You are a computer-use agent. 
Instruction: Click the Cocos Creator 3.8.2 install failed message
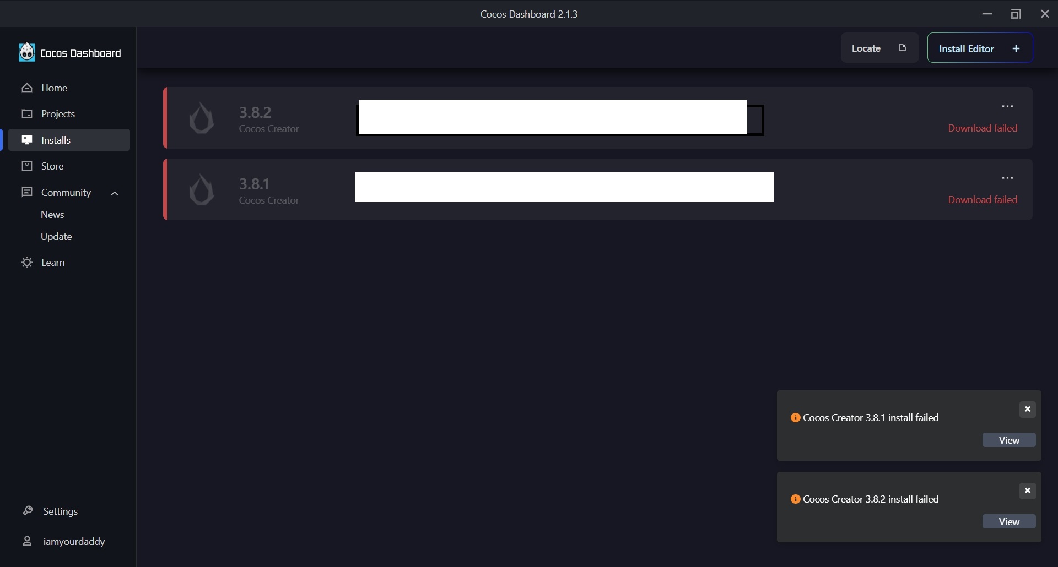pyautogui.click(x=871, y=499)
